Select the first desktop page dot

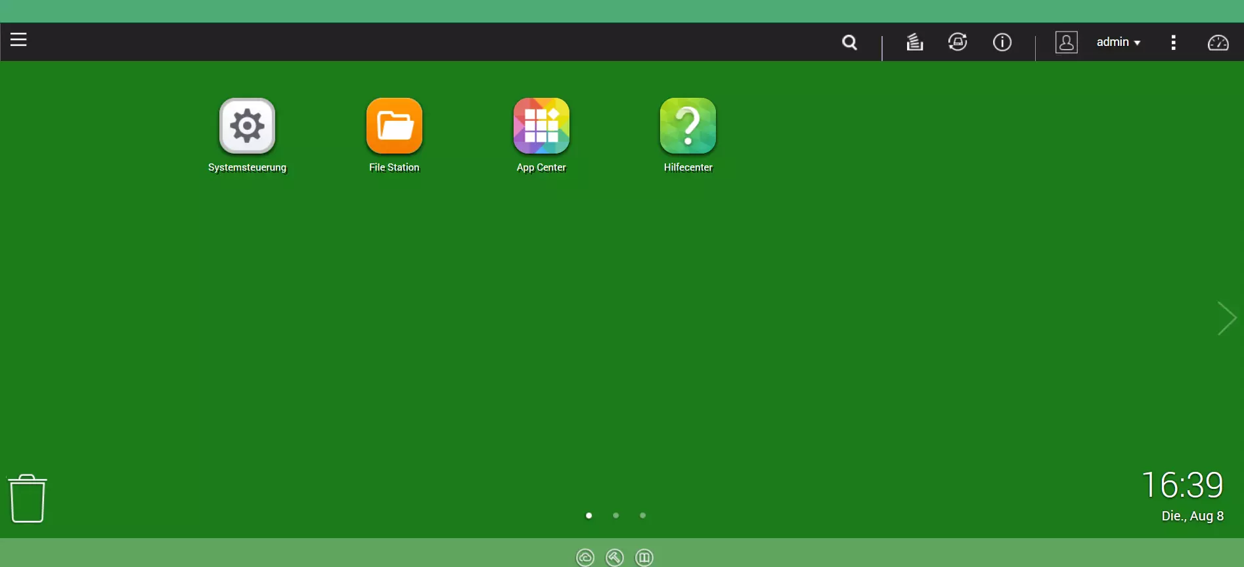589,515
